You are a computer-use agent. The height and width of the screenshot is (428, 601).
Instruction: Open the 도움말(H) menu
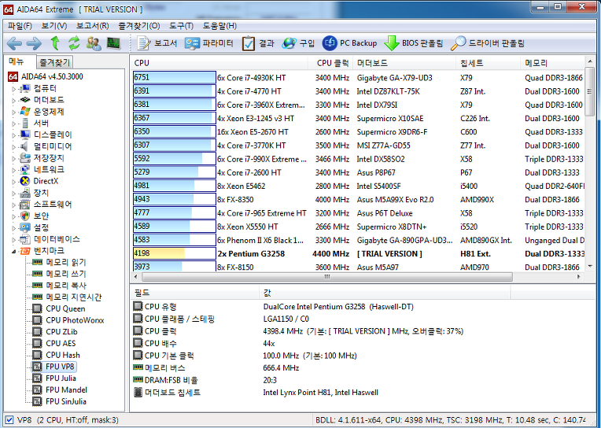[219, 26]
